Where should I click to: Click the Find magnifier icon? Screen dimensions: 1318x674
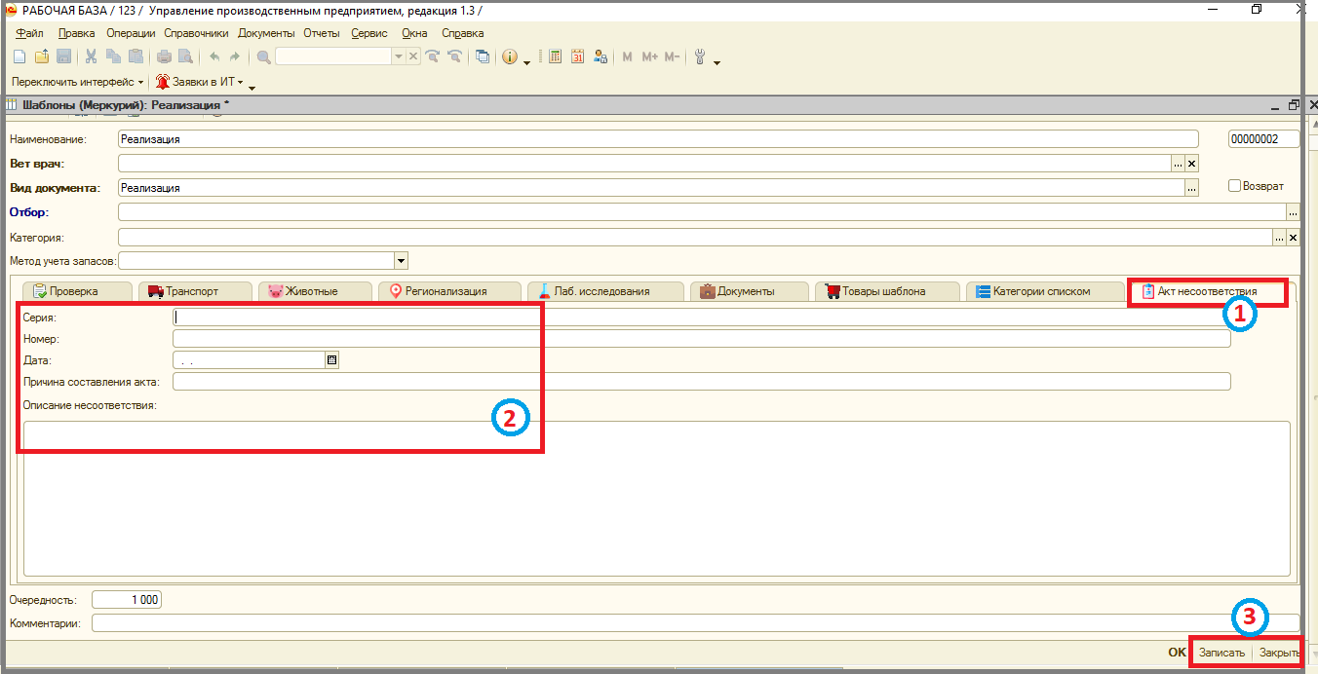(x=263, y=56)
